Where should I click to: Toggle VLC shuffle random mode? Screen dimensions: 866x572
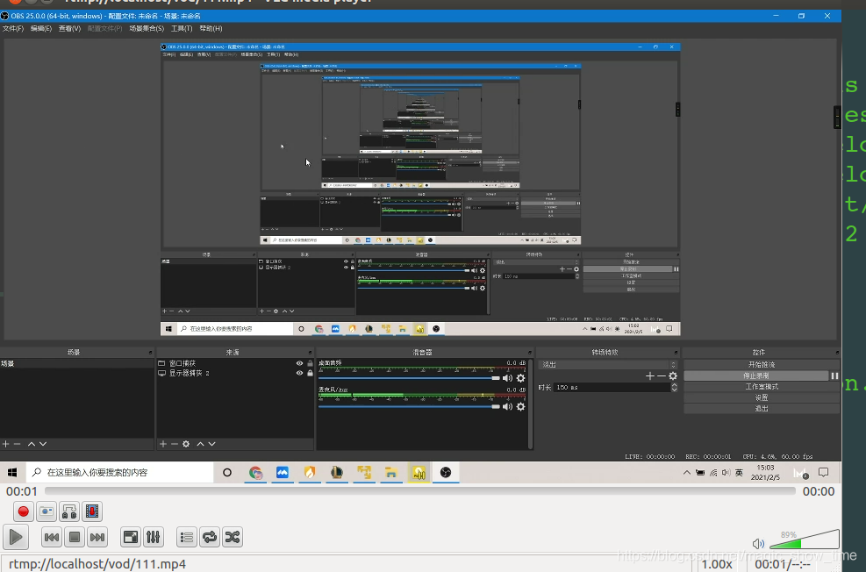233,537
